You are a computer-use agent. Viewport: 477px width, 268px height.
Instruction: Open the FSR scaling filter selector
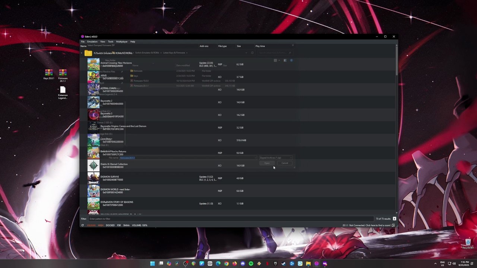point(119,225)
